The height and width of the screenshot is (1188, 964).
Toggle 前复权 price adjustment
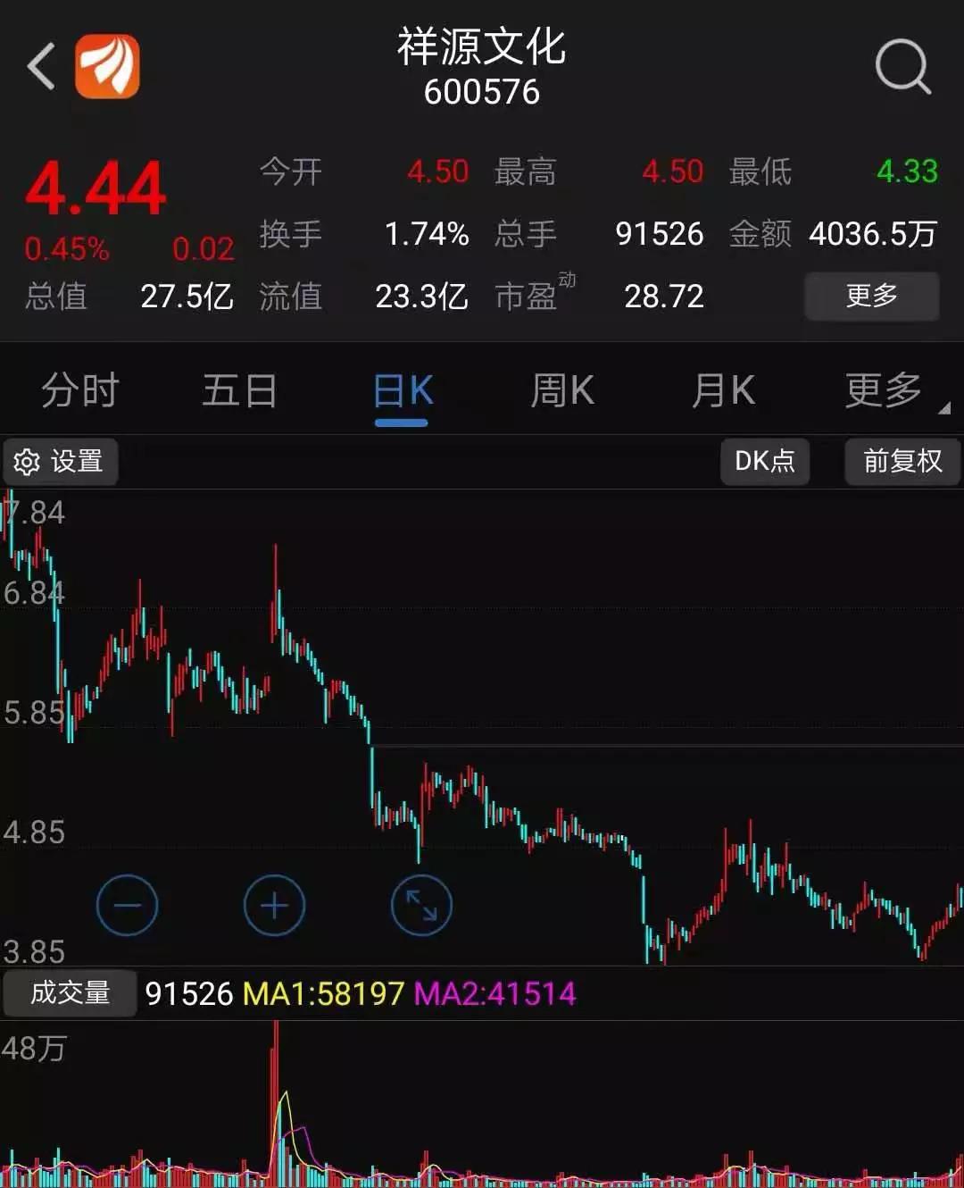902,461
